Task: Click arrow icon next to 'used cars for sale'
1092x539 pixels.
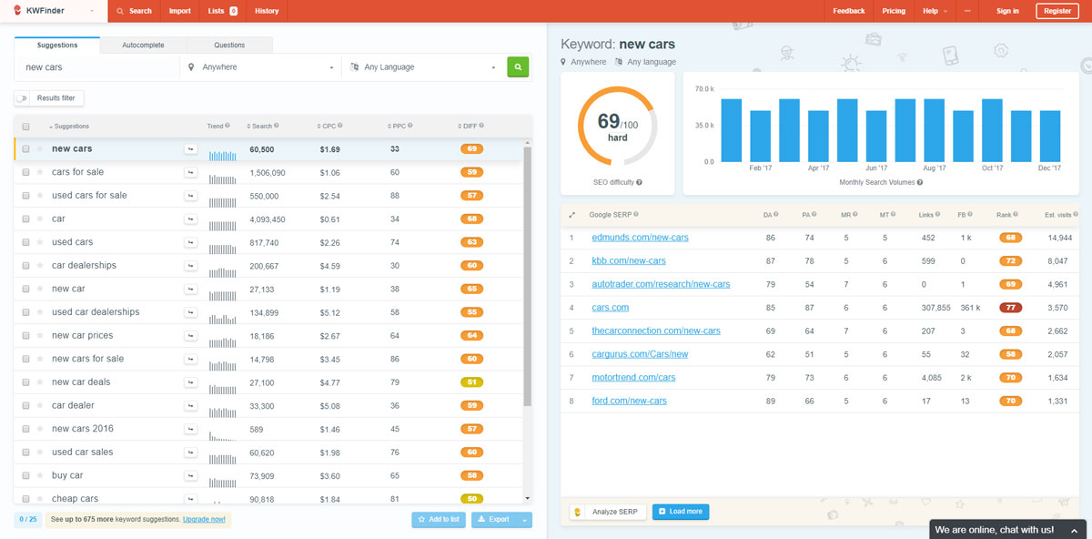Action: pyautogui.click(x=191, y=196)
